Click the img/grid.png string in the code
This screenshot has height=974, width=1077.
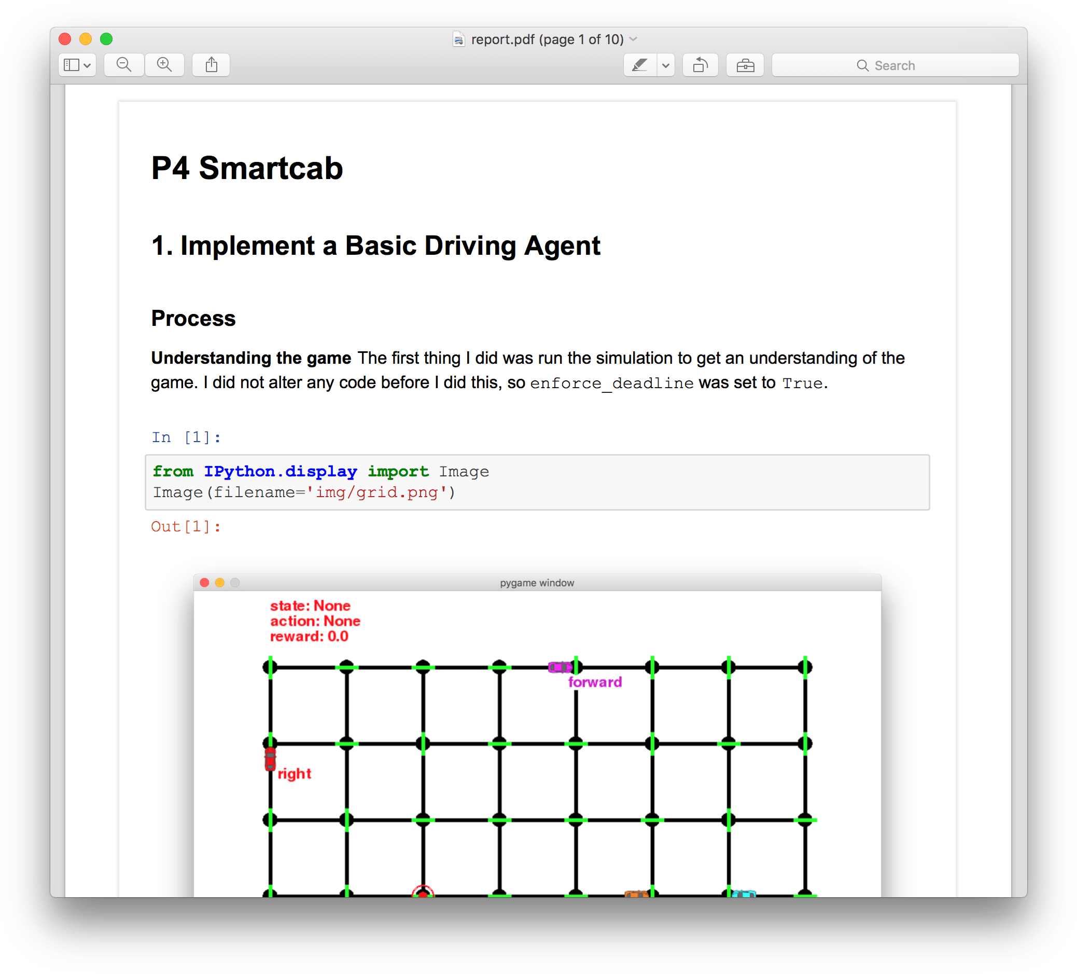point(376,492)
